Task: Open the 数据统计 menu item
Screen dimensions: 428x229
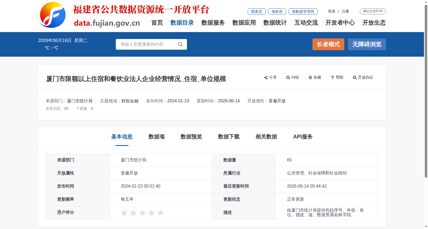Action: tap(275, 23)
